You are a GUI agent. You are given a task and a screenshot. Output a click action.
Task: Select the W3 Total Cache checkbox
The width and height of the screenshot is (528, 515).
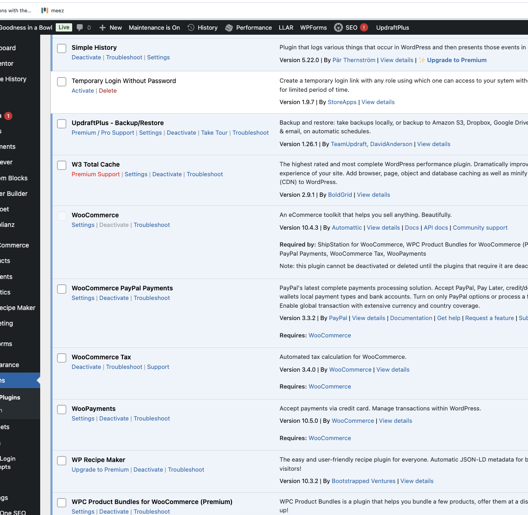click(x=62, y=165)
